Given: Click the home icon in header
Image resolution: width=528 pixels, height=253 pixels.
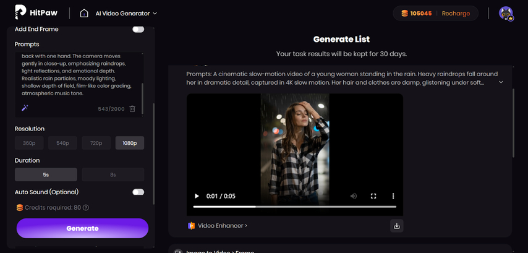Looking at the screenshot, I should [x=84, y=13].
